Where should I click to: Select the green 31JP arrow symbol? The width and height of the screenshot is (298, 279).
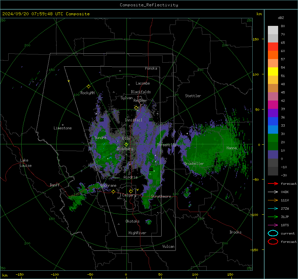273,217
